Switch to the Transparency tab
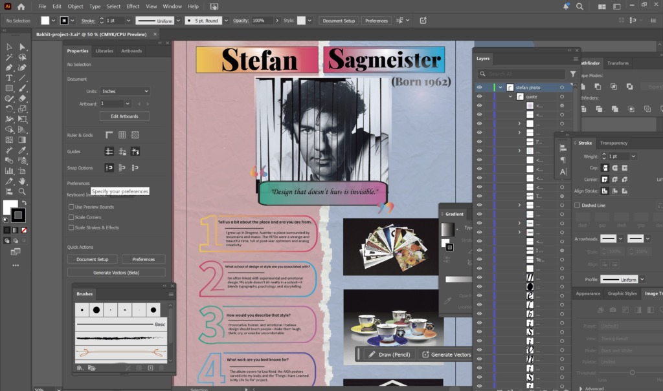Viewport: 663px width, 391px height. point(614,143)
